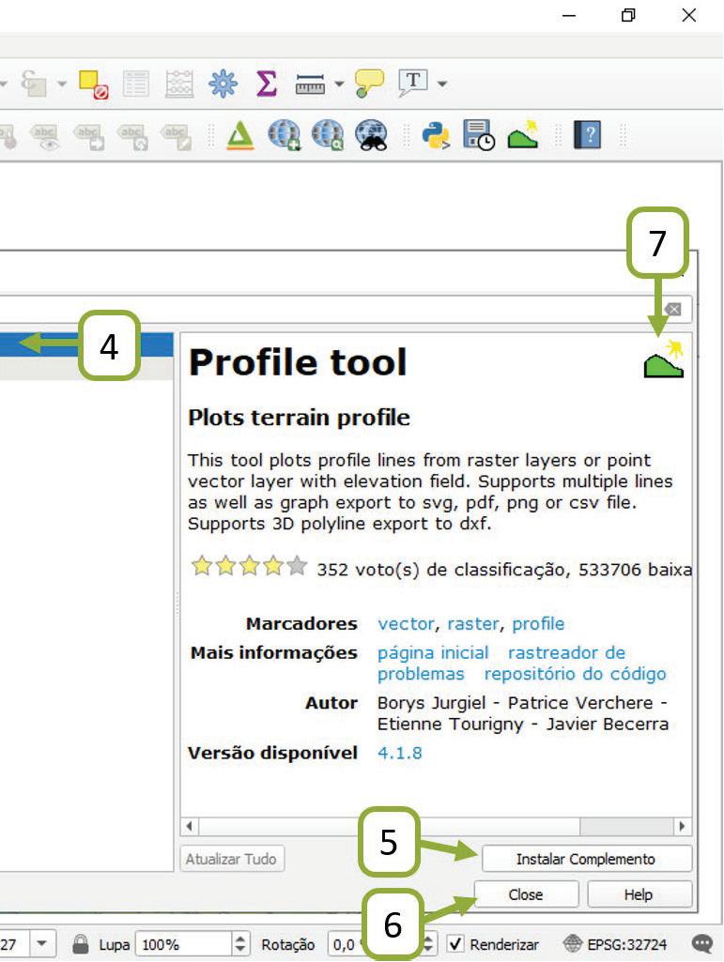This screenshot has height=962, width=724.
Task: Open Help in plugin manager
Action: tap(639, 894)
